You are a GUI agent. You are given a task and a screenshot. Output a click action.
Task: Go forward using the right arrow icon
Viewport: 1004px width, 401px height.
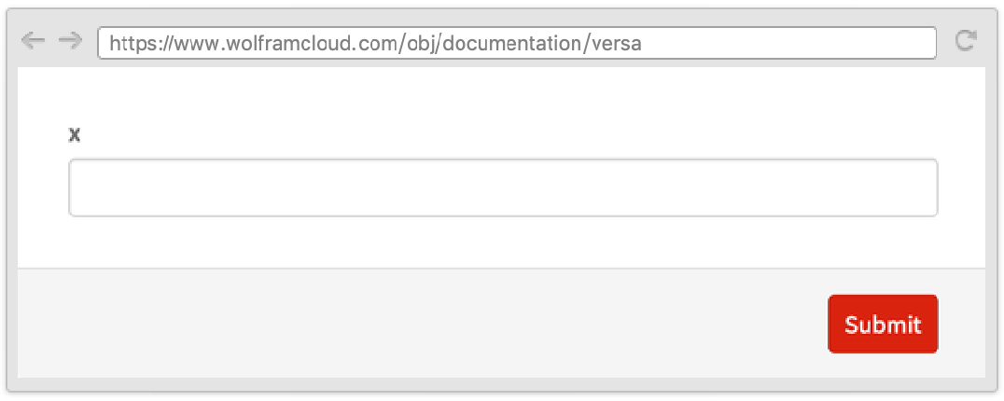70,41
